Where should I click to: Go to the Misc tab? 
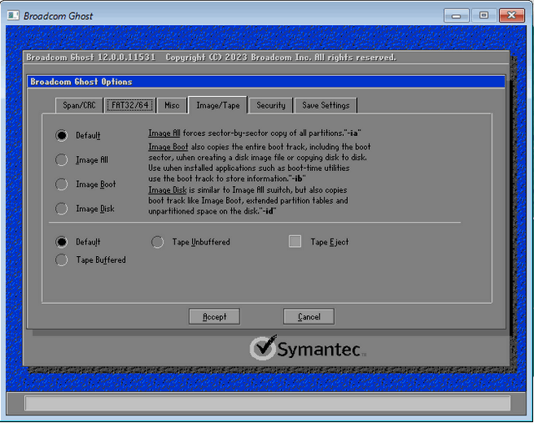point(172,105)
